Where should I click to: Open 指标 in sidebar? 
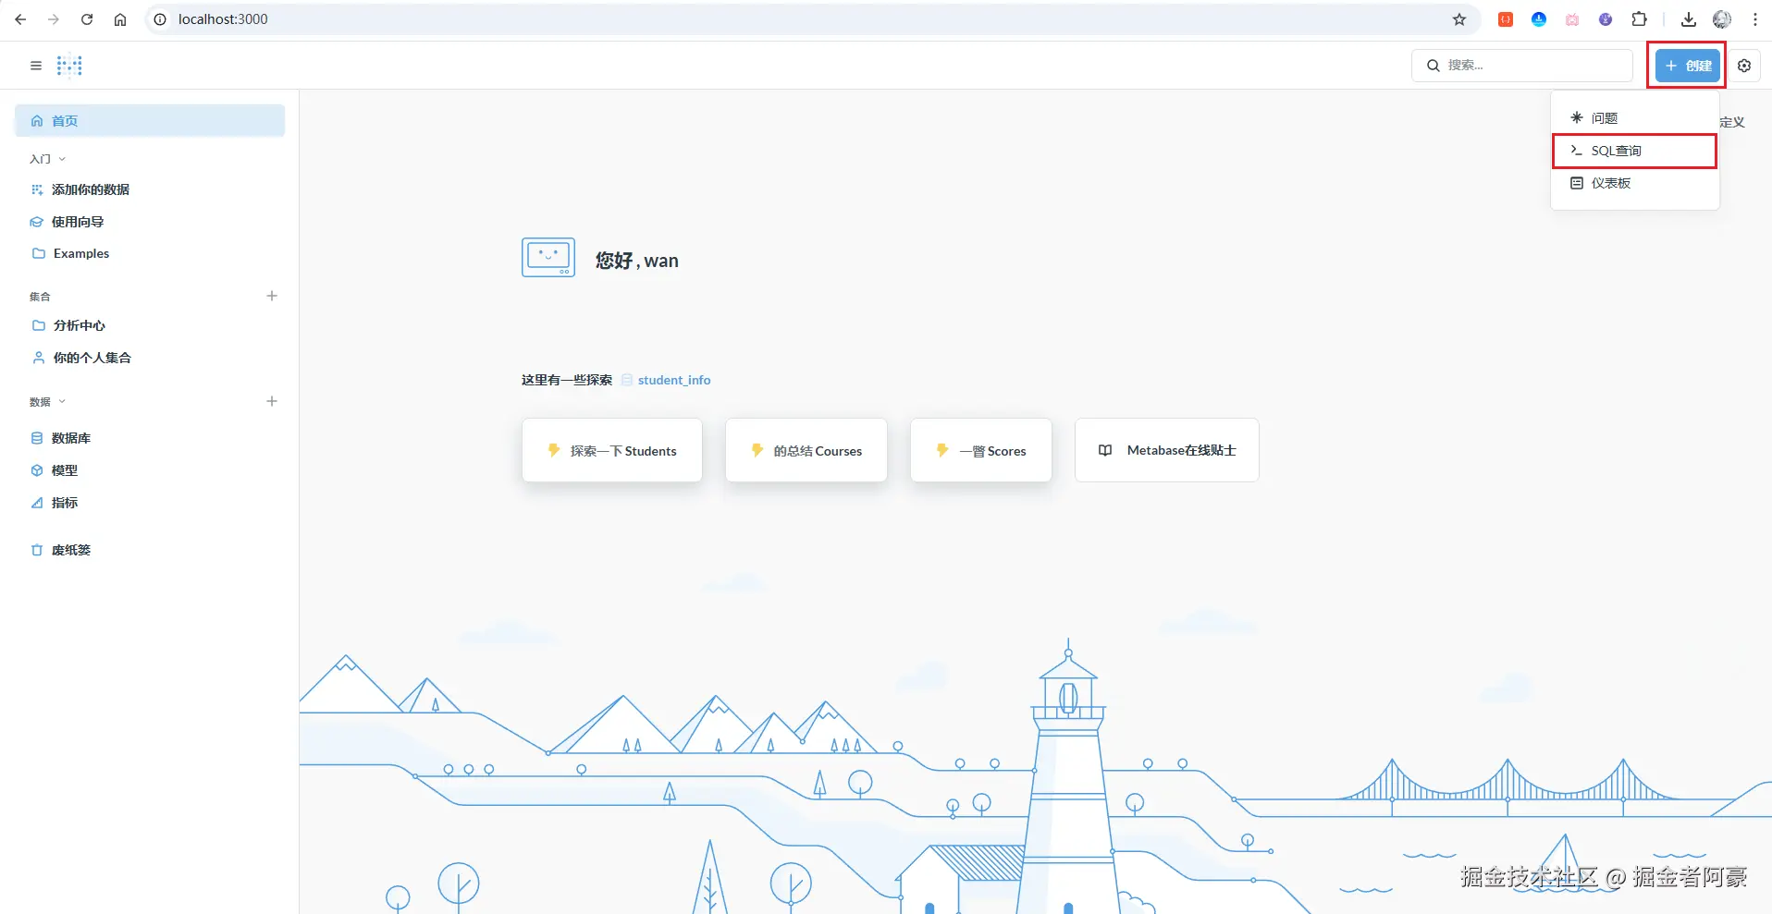[x=150, y=503]
